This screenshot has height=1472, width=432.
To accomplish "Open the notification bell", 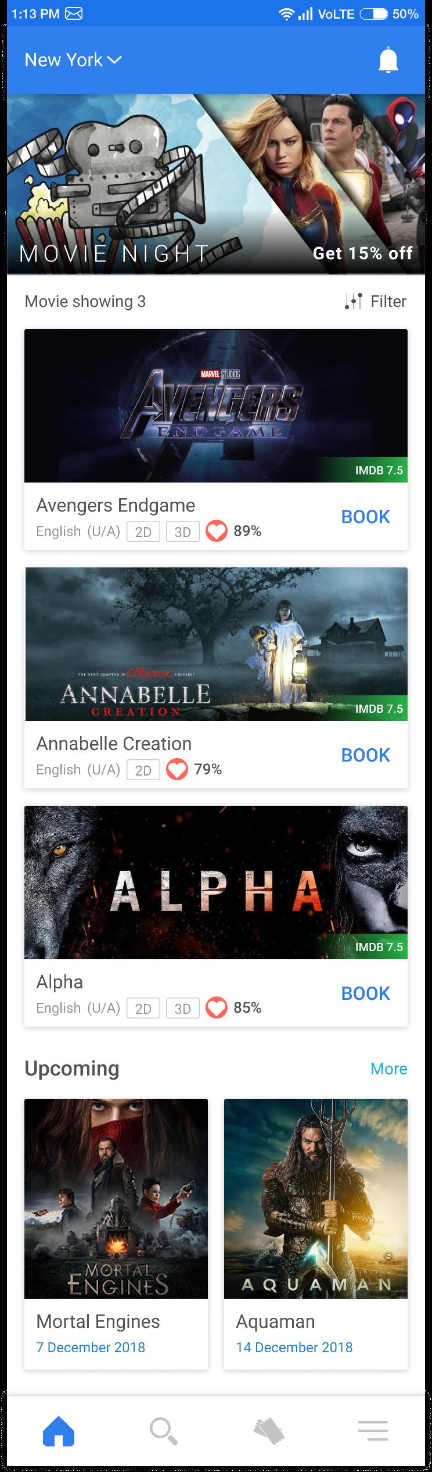I will point(388,60).
